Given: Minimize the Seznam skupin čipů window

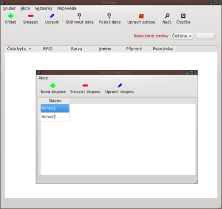Looking at the screenshot, I should 188,72.
